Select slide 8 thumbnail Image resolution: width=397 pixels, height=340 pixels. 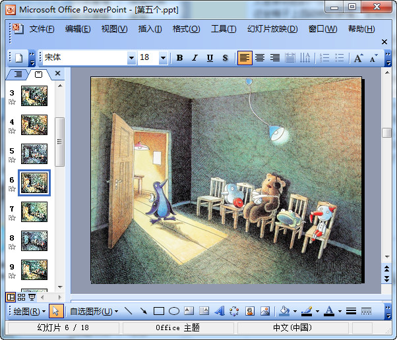point(34,241)
